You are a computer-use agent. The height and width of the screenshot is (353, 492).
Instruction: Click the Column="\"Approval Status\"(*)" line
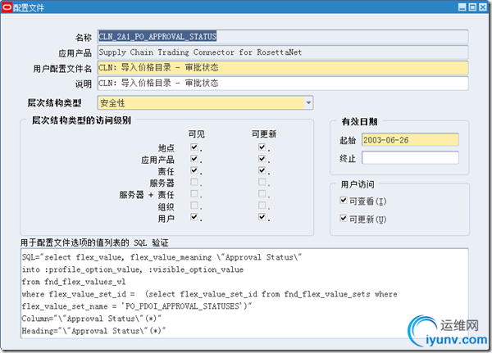[x=91, y=319]
